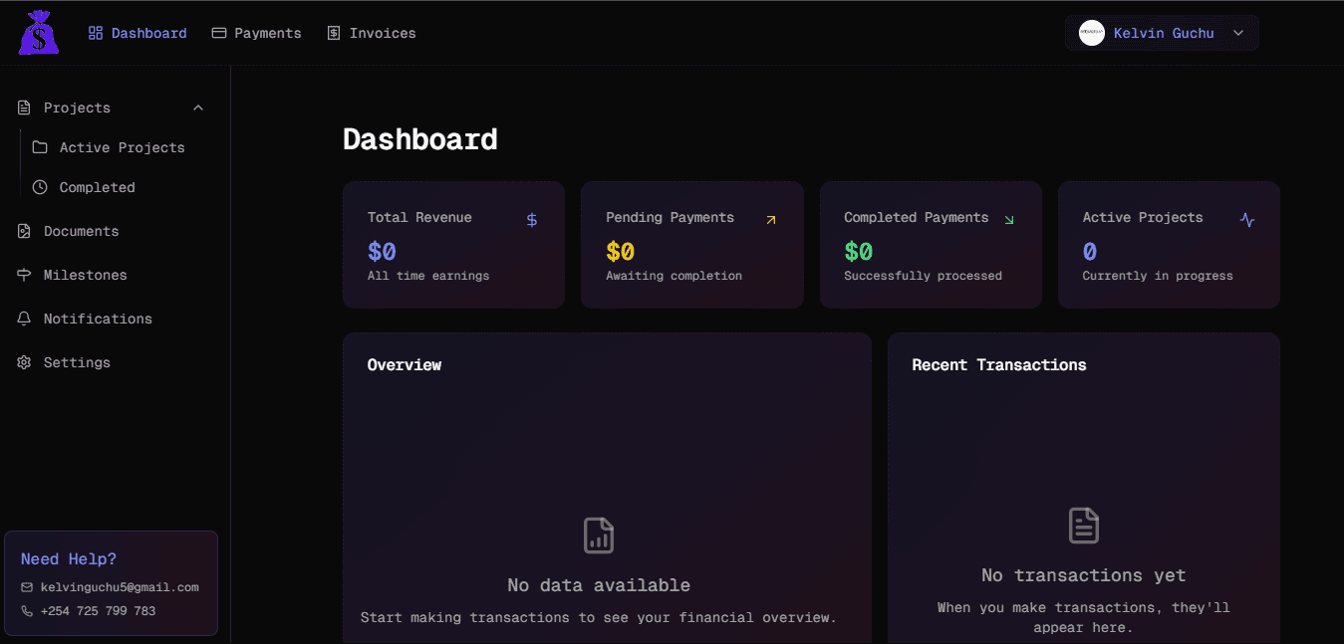Click the Settings gear icon
Image resolution: width=1344 pixels, height=644 pixels.
(24, 362)
